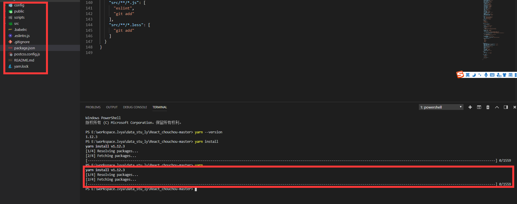Open README.md from the explorer
517x204 pixels.
[24, 60]
